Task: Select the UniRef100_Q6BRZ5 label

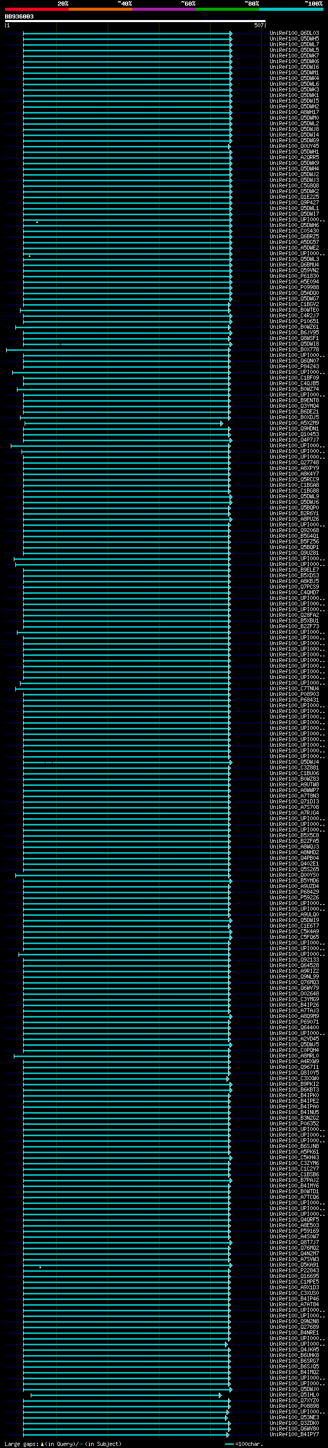Action: (x=294, y=237)
